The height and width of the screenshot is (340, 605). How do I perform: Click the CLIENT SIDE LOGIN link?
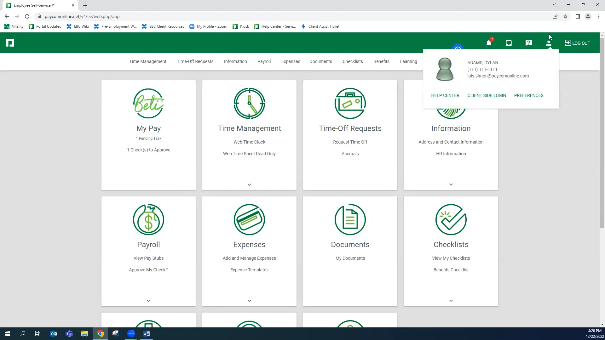click(x=487, y=95)
